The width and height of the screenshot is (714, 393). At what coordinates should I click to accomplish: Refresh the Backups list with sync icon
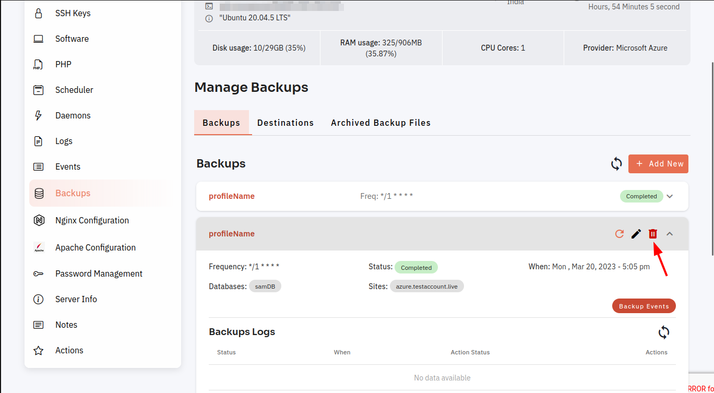(616, 164)
